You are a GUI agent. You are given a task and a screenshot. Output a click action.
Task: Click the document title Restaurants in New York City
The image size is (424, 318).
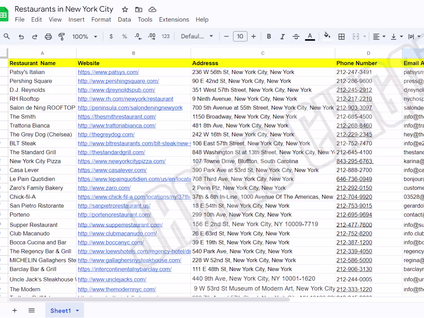pos(64,9)
